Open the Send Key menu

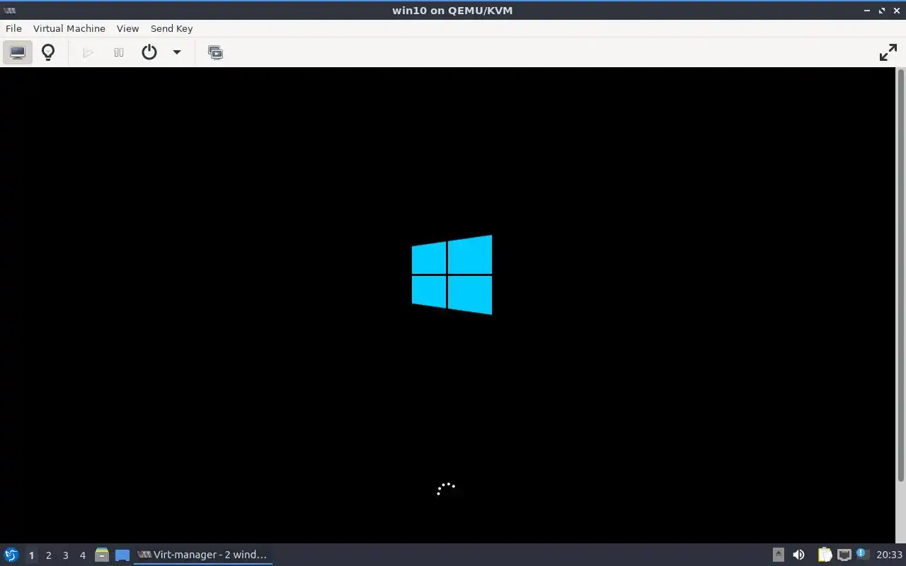pos(171,28)
